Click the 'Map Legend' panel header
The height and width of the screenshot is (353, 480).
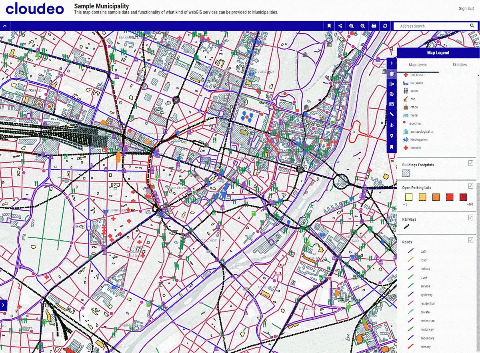click(438, 53)
